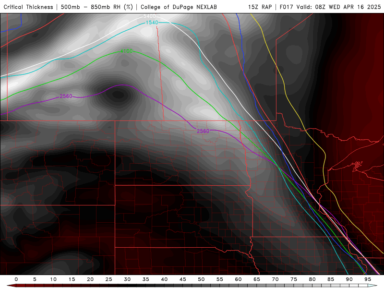Click the "30" value on the colorbar
Image resolution: width=384 pixels, height=288 pixels.
[127, 279]
